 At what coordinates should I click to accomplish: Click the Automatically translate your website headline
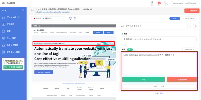coord(73,51)
